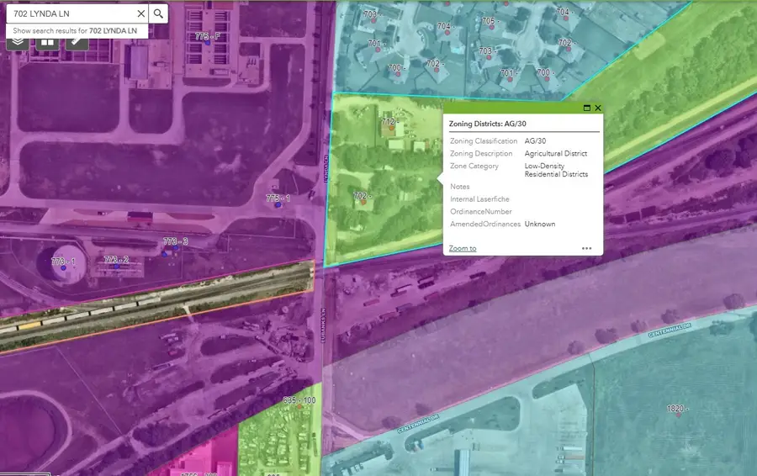Click the Zoom to link
The height and width of the screenshot is (476, 757).
click(462, 248)
